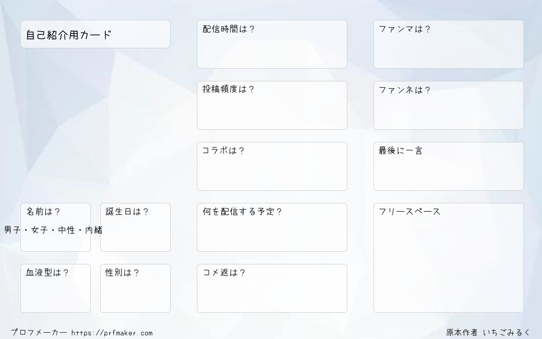Image resolution: width=542 pixels, height=339 pixels.
Task: Click the コメ返は？ box
Action: [x=272, y=288]
